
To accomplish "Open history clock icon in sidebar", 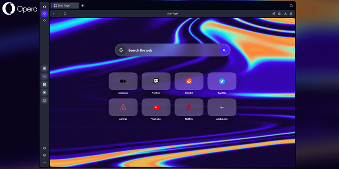I will pos(44,155).
